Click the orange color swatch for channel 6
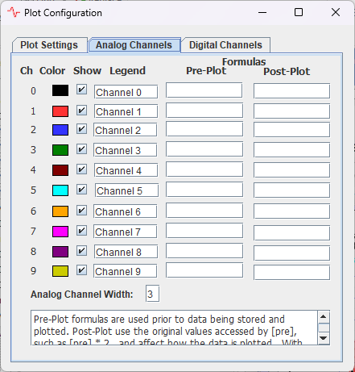This screenshot has width=355, height=372. (x=60, y=211)
